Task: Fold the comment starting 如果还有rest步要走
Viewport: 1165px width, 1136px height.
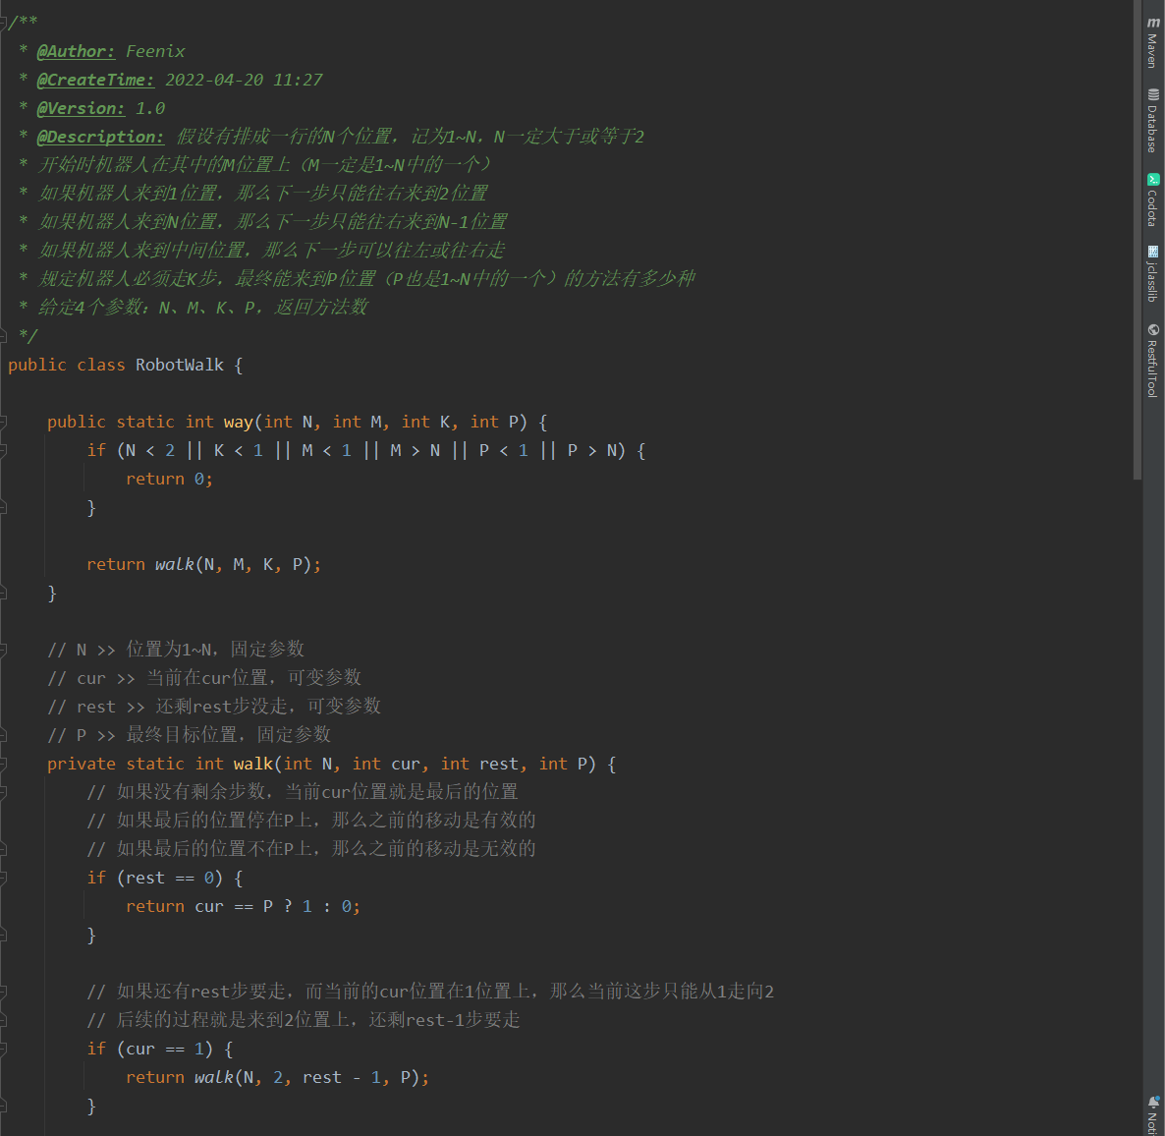Action: [x=3, y=992]
